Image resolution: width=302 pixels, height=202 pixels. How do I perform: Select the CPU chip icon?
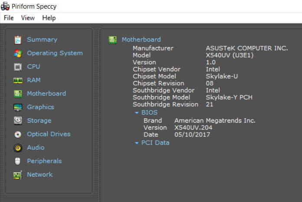click(18, 67)
